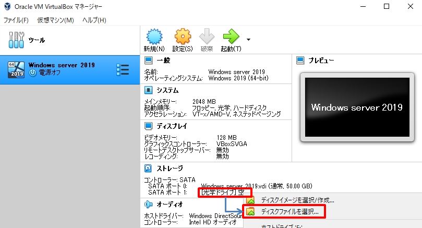Open the ヘルプ(H) menu
The image size is (422, 228).
94,20
